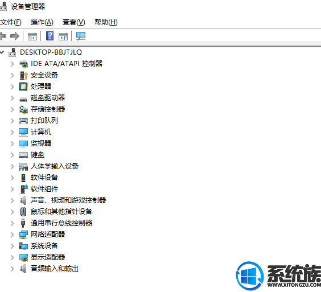321x292 pixels.
Task: Open the 帮助(H) menu
Action: [106, 22]
